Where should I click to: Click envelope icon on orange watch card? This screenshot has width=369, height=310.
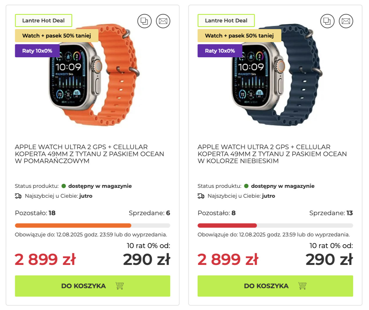pyautogui.click(x=163, y=21)
